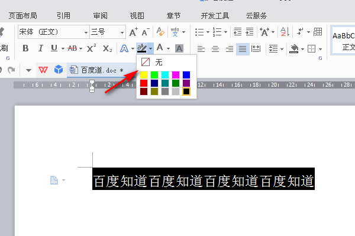Toggle justified paragraph alignment
The height and width of the screenshot is (236, 355).
coord(243,49)
